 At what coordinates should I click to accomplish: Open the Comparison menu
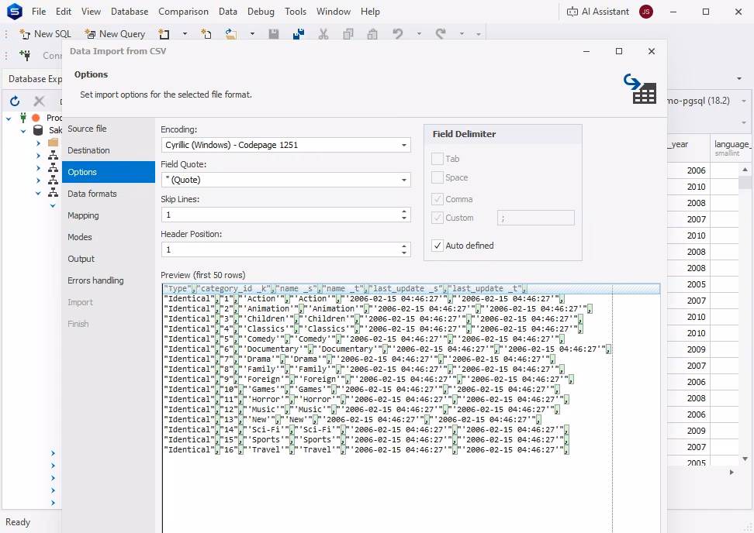[183, 12]
